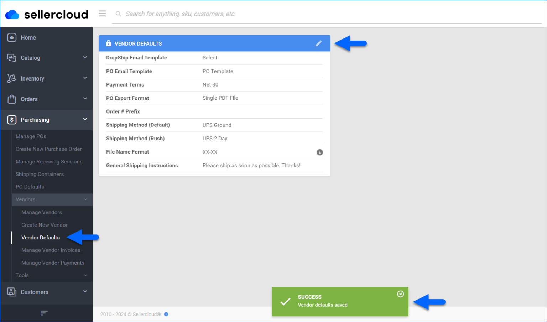Click the filter icon at the sidebar bottom
Viewport: 547px width, 322px height.
point(44,313)
